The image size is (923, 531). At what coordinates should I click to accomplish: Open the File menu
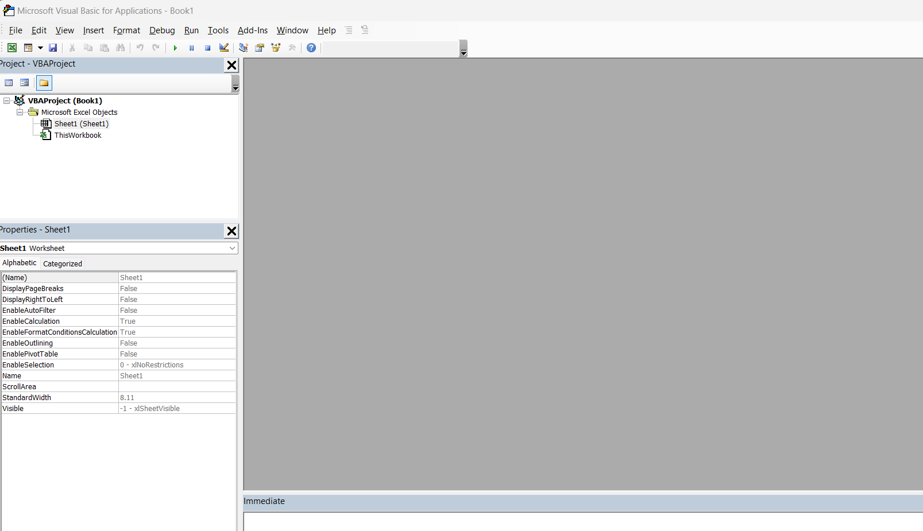(16, 30)
